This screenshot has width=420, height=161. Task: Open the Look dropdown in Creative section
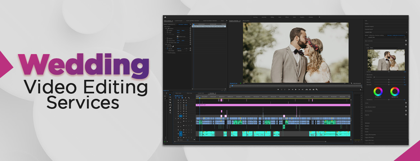[384, 48]
